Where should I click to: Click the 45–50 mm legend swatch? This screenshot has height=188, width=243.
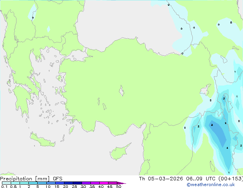(x=113, y=183)
